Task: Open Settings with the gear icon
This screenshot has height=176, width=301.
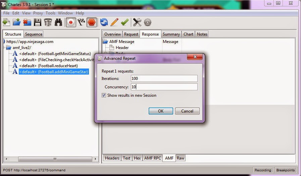Action: click(x=147, y=22)
